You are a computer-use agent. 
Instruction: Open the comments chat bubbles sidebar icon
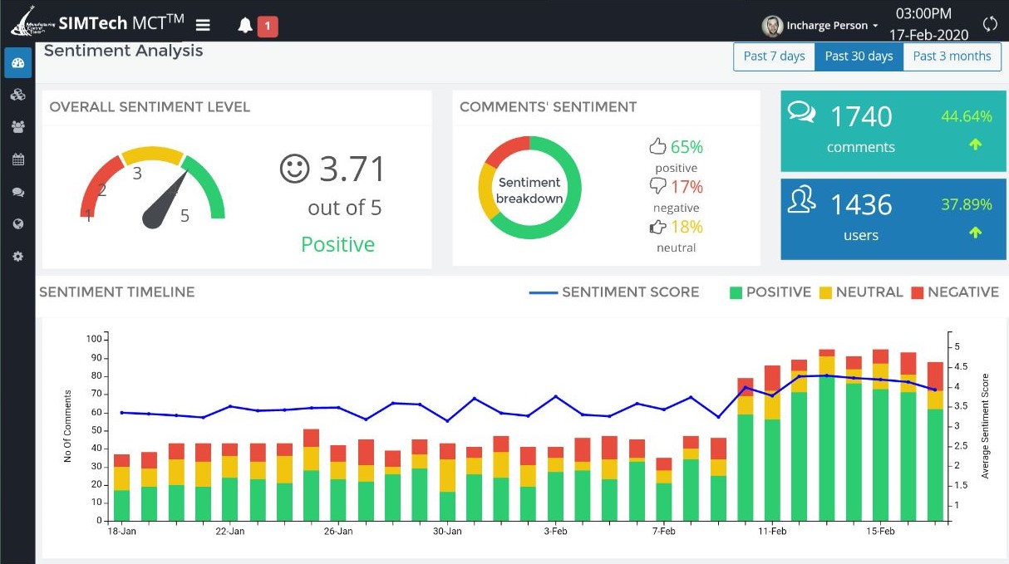17,192
